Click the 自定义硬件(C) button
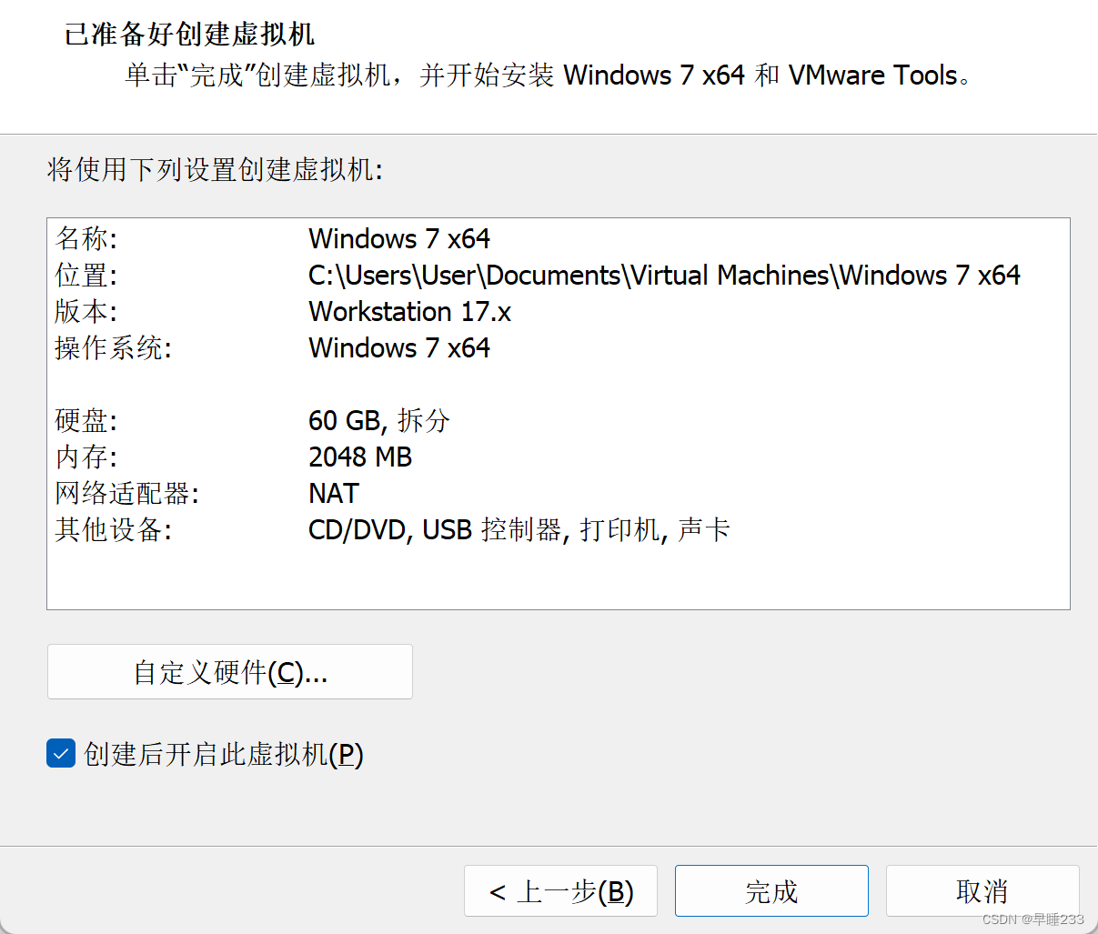1098x934 pixels. (229, 671)
